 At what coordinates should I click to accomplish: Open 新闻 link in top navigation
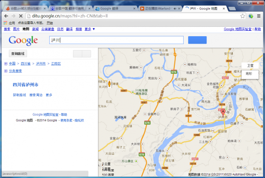(35, 29)
